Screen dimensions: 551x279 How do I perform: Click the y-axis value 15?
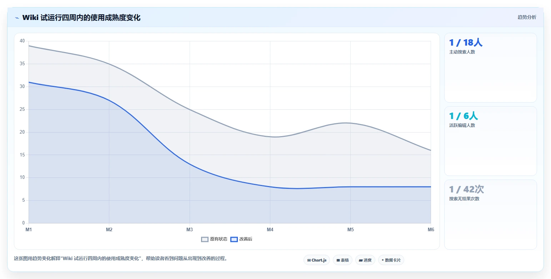22,155
